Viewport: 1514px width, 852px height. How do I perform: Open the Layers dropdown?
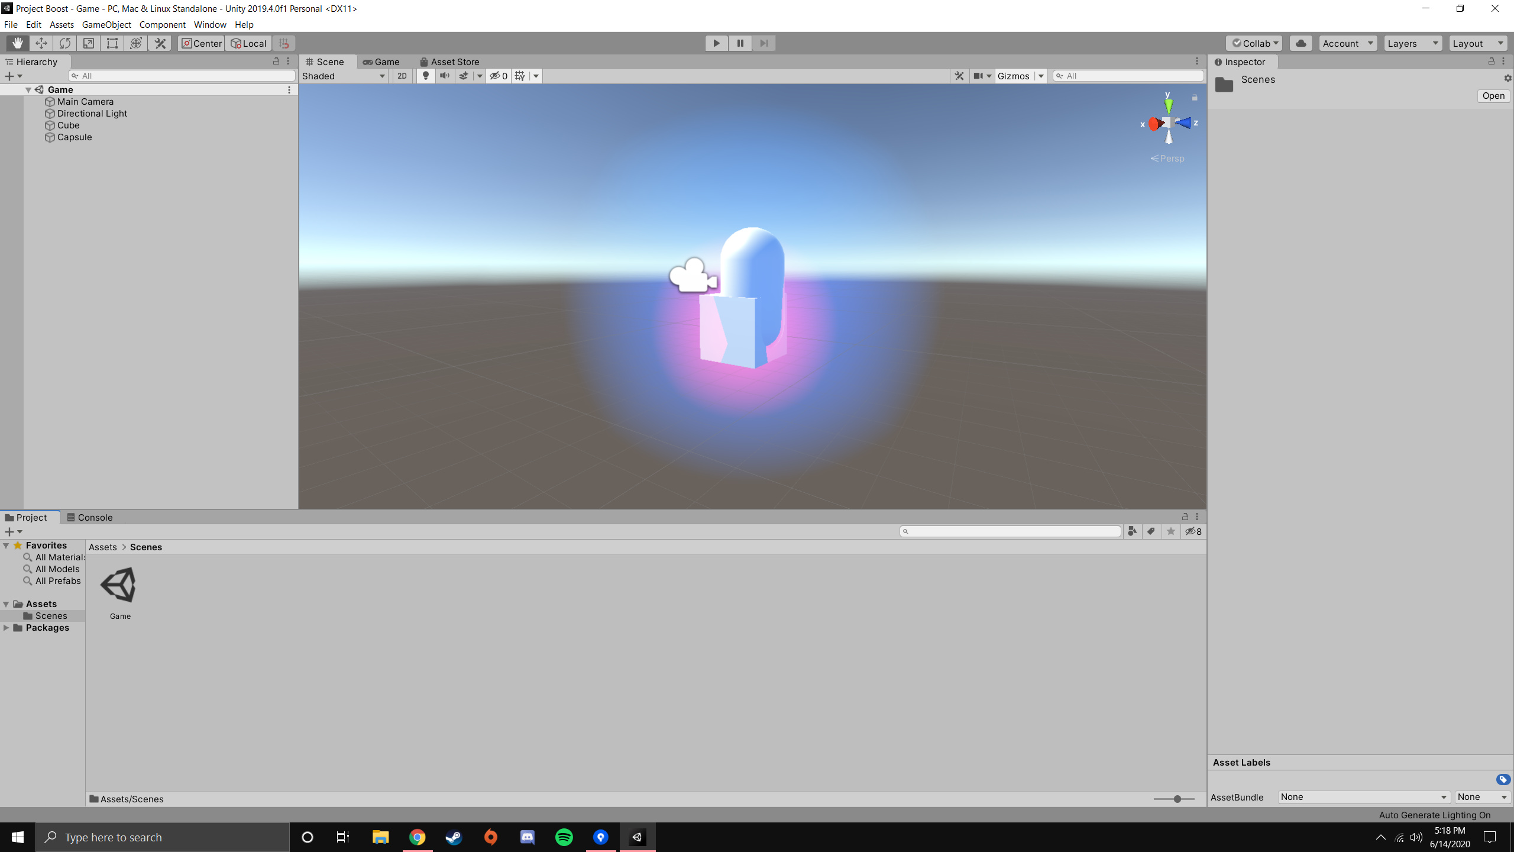pyautogui.click(x=1412, y=43)
